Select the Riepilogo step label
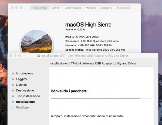The height and width of the screenshot is (125, 162). (x=22, y=107)
